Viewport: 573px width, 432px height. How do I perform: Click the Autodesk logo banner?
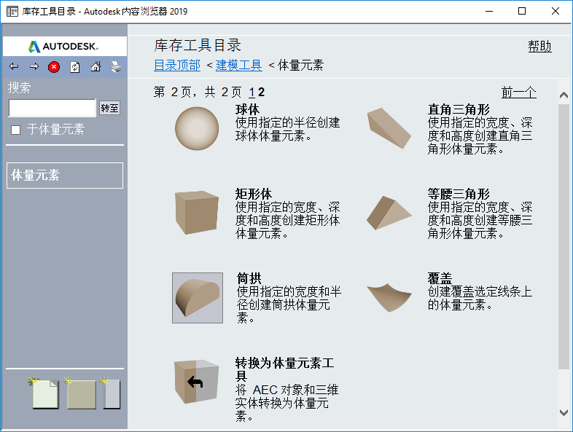click(65, 46)
